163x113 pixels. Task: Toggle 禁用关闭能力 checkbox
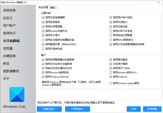111,22
